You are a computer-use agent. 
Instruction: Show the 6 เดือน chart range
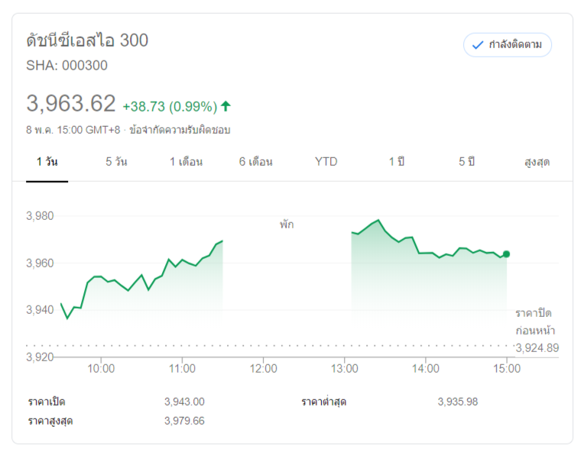pyautogui.click(x=255, y=162)
